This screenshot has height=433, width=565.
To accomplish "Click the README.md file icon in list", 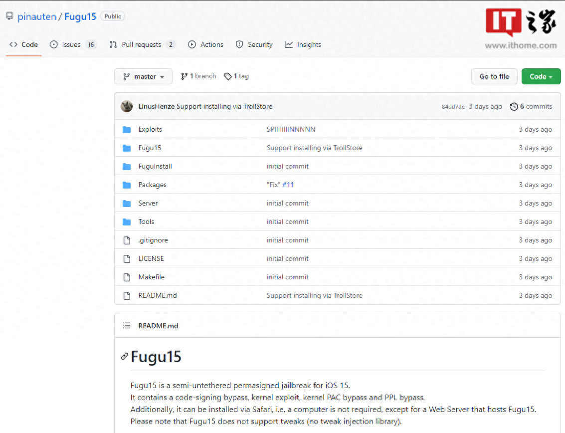I will [x=127, y=296].
